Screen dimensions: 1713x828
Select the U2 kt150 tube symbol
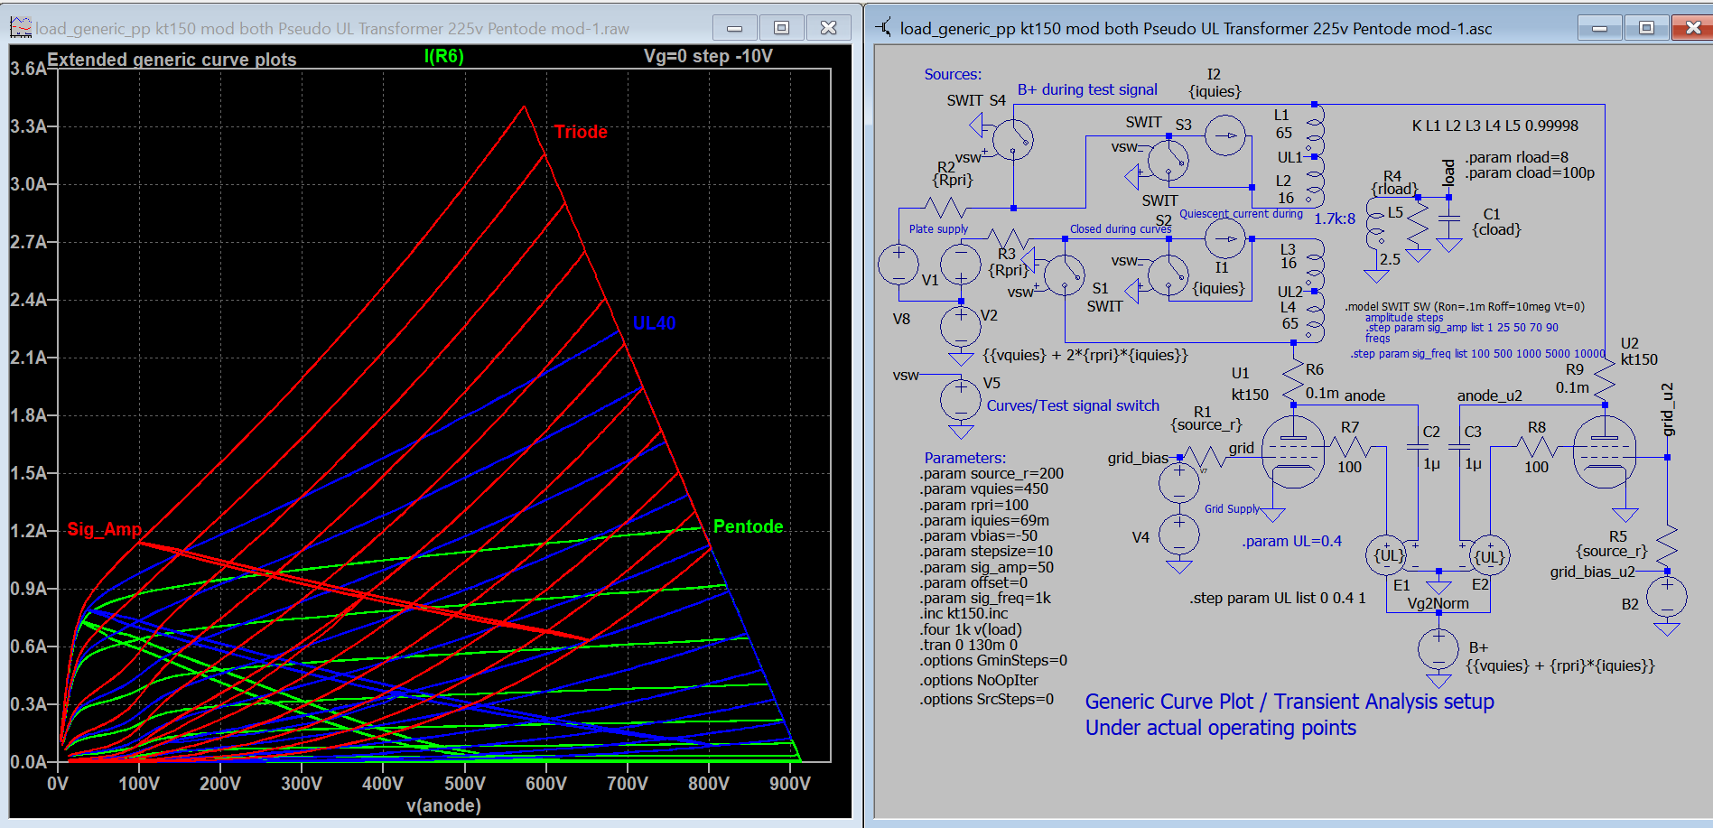(x=1605, y=451)
